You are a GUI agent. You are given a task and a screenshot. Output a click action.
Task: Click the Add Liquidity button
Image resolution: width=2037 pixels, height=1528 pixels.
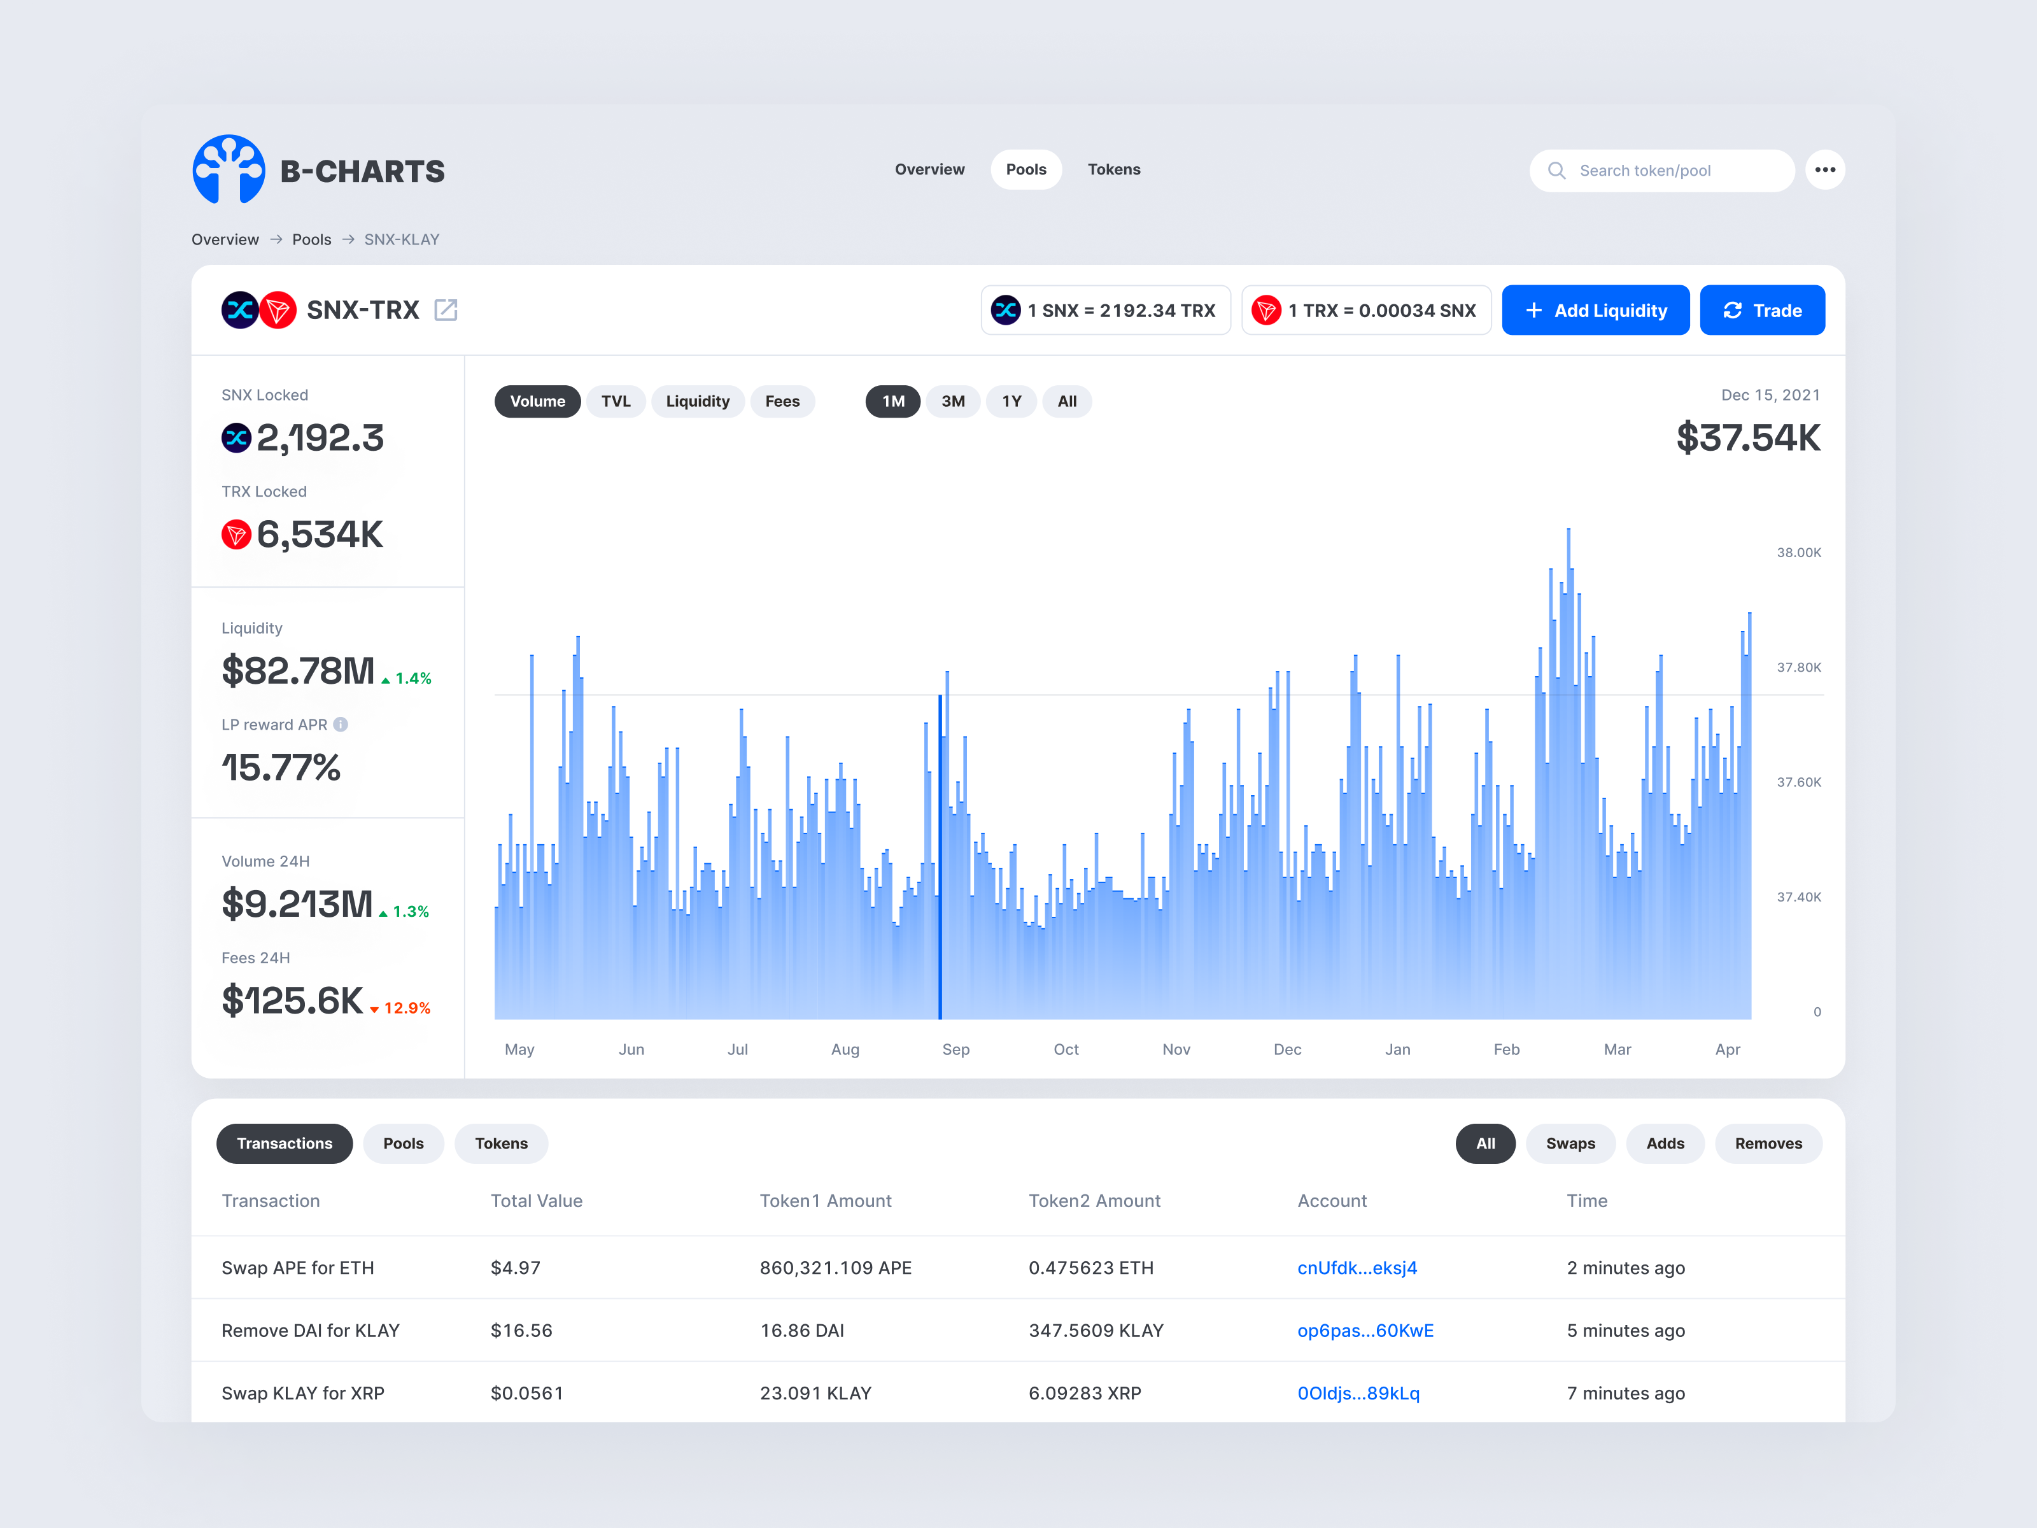(x=1595, y=309)
